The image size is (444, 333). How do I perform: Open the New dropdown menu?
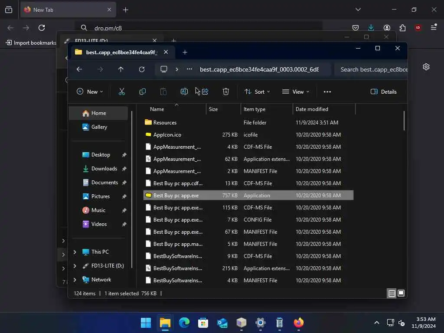90,91
